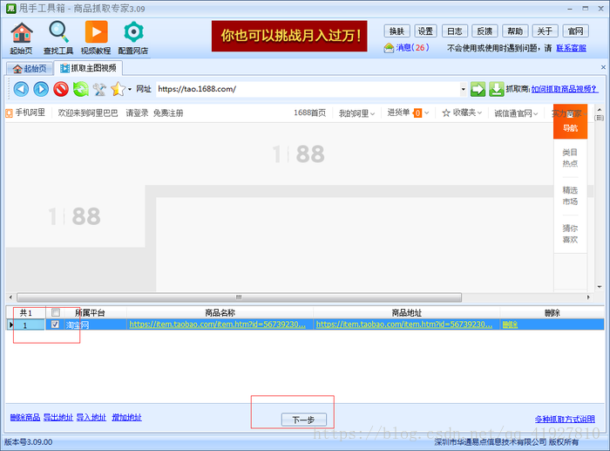Click the 关于 button
The height and width of the screenshot is (451, 610).
545,31
